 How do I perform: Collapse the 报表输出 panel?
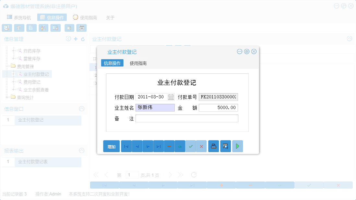coord(82,150)
